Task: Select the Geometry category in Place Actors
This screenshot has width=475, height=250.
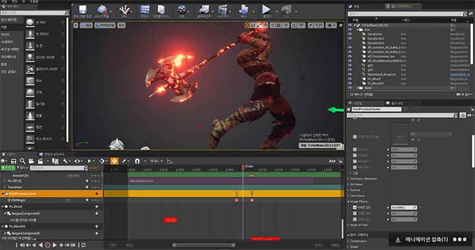Action: pos(8,57)
